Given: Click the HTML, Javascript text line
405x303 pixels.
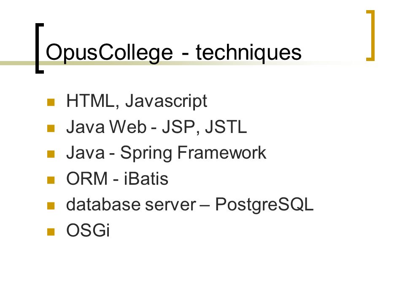Looking at the screenshot, I should click(x=137, y=101).
